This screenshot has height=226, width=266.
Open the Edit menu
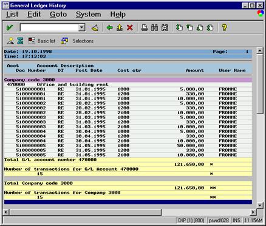(x=34, y=15)
